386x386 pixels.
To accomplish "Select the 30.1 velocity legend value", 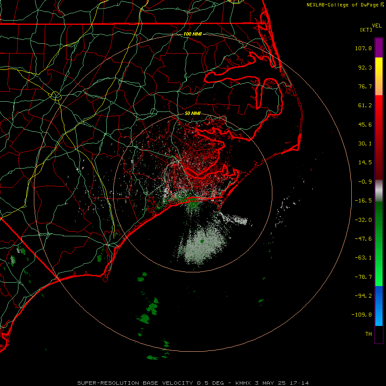I will click(x=365, y=144).
